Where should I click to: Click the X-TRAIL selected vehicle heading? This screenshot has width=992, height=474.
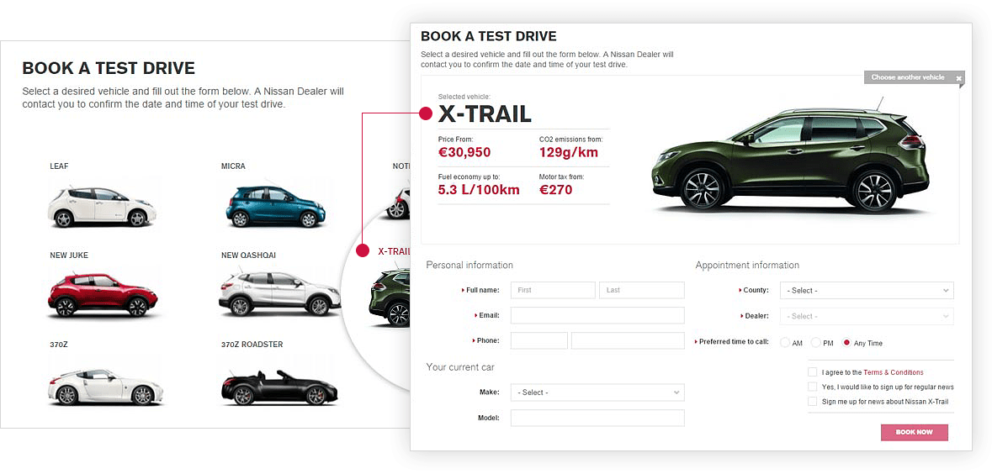pyautogui.click(x=485, y=113)
